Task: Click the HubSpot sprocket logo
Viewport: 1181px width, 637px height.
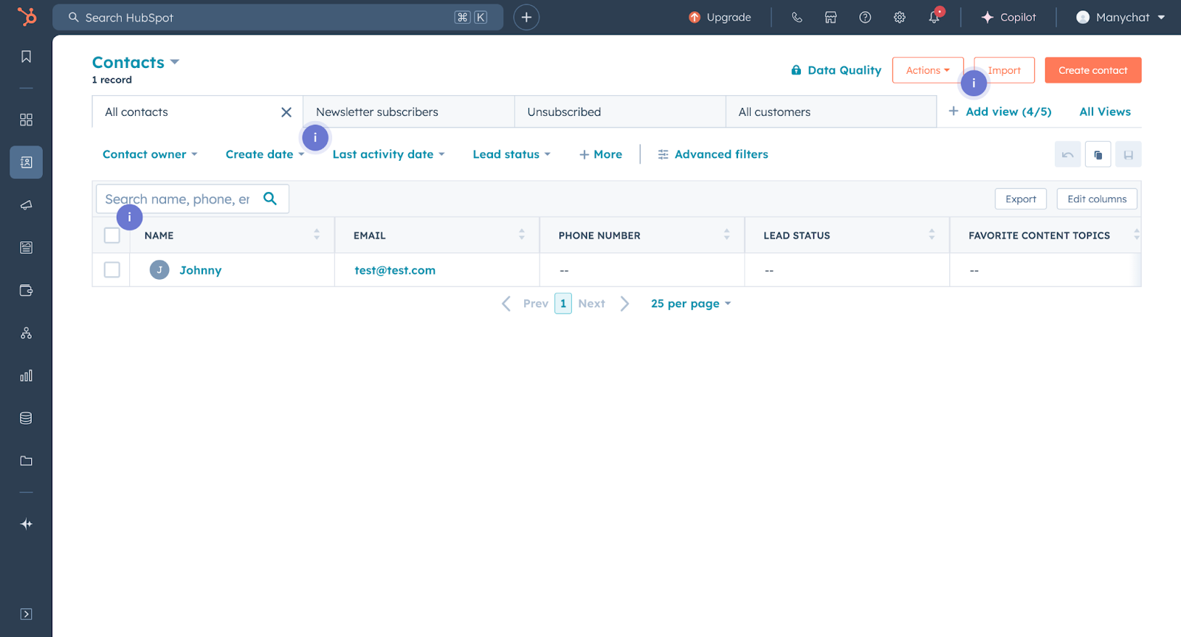Action: [27, 16]
